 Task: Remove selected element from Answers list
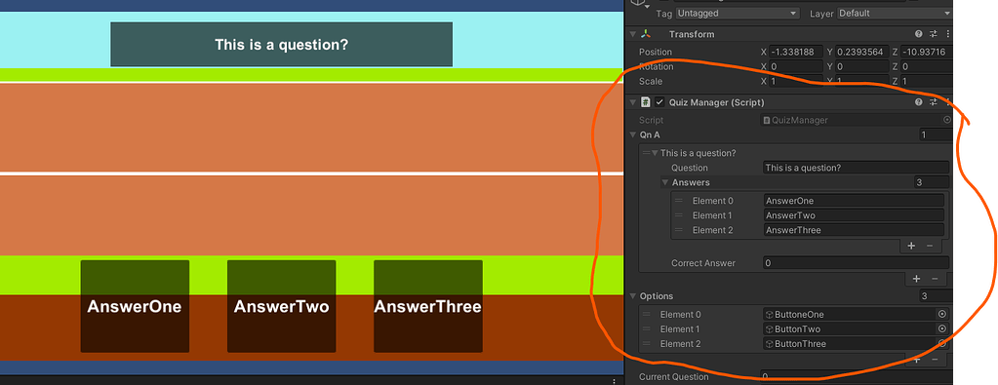coord(930,246)
